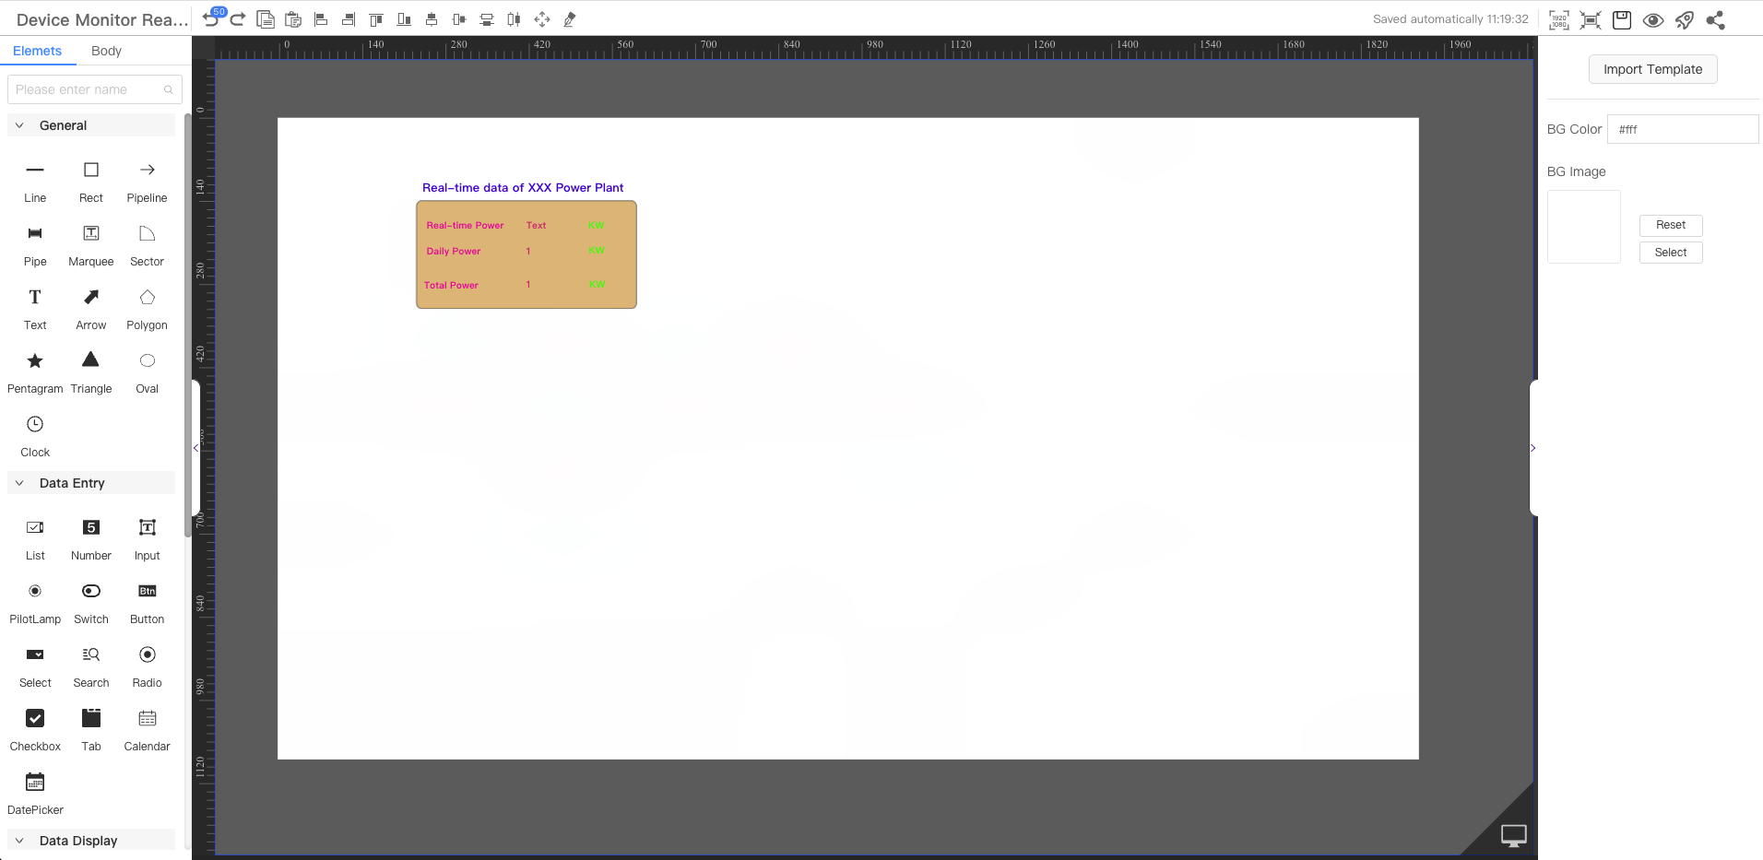The height and width of the screenshot is (860, 1763).
Task: Select the Switch element
Action: (90, 602)
